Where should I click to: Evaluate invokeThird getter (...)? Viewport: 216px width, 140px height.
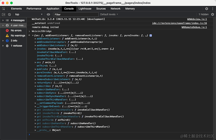(x=59, y=56)
